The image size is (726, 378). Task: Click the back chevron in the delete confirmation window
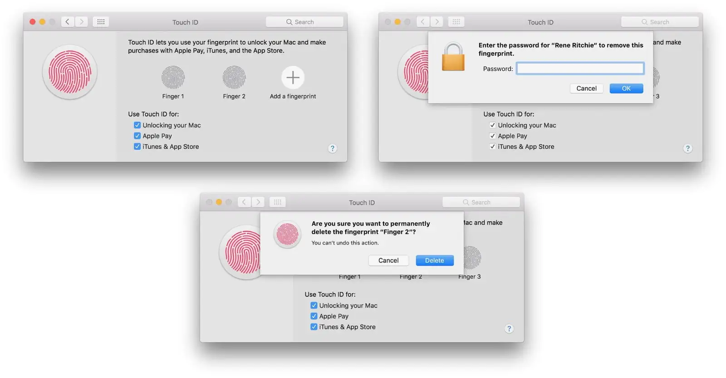coord(244,202)
